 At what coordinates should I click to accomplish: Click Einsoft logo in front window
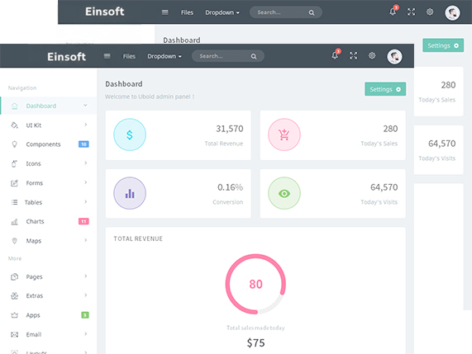tap(66, 56)
